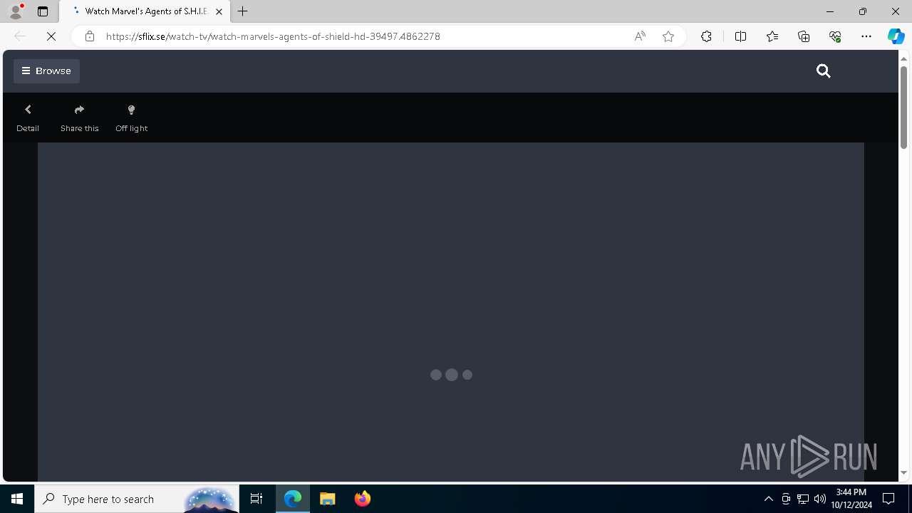Open a new browser tab

coord(243,11)
